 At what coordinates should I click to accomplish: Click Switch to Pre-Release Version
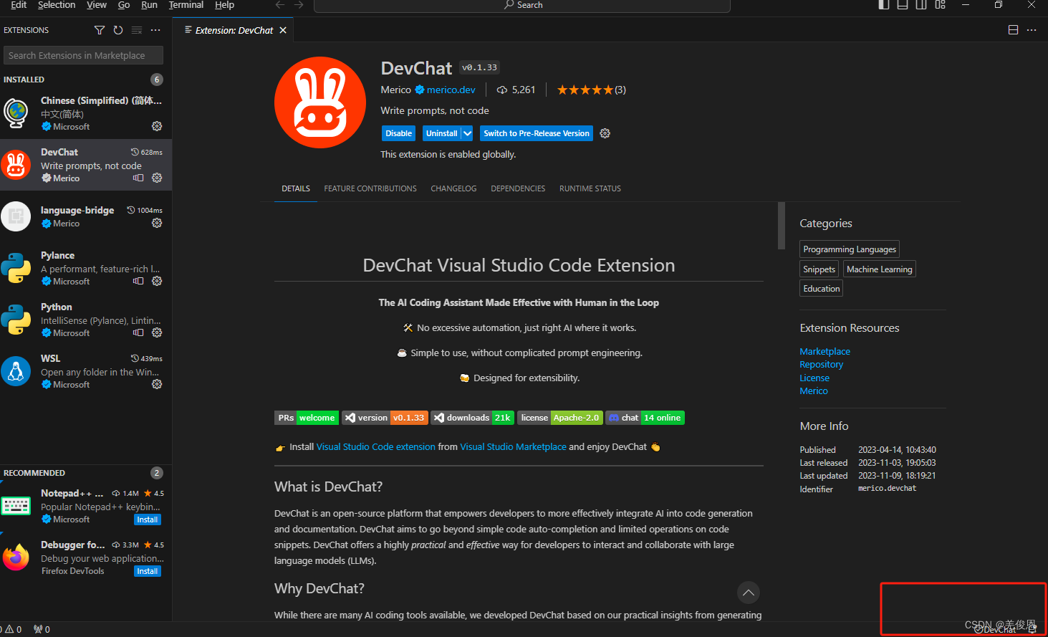pos(537,133)
